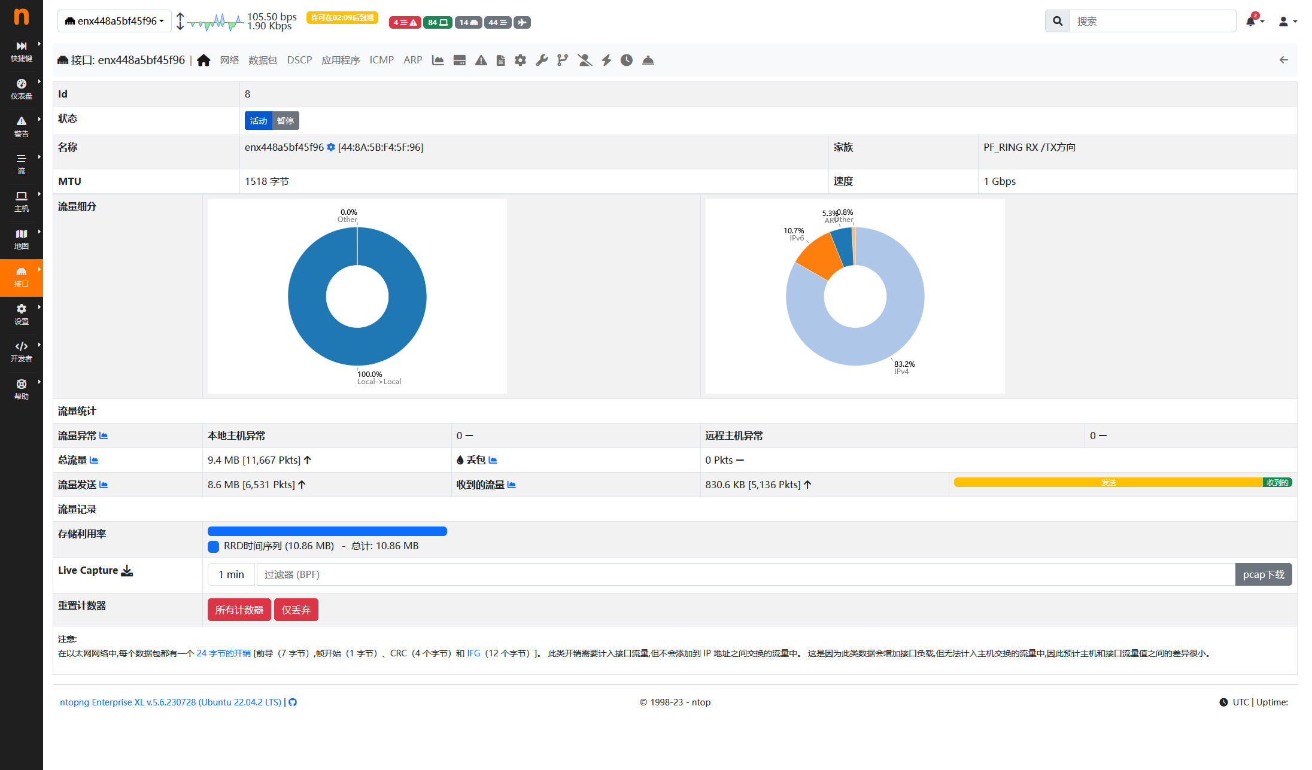
Task: Open the notifications bell dropdown
Action: point(1255,21)
